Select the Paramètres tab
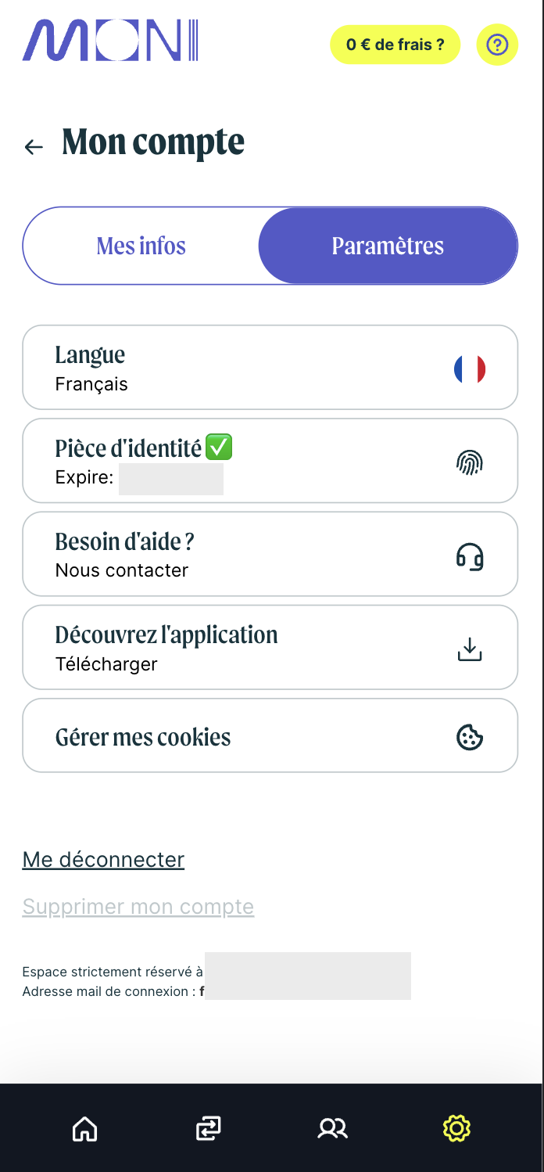This screenshot has width=544, height=1172. [388, 246]
